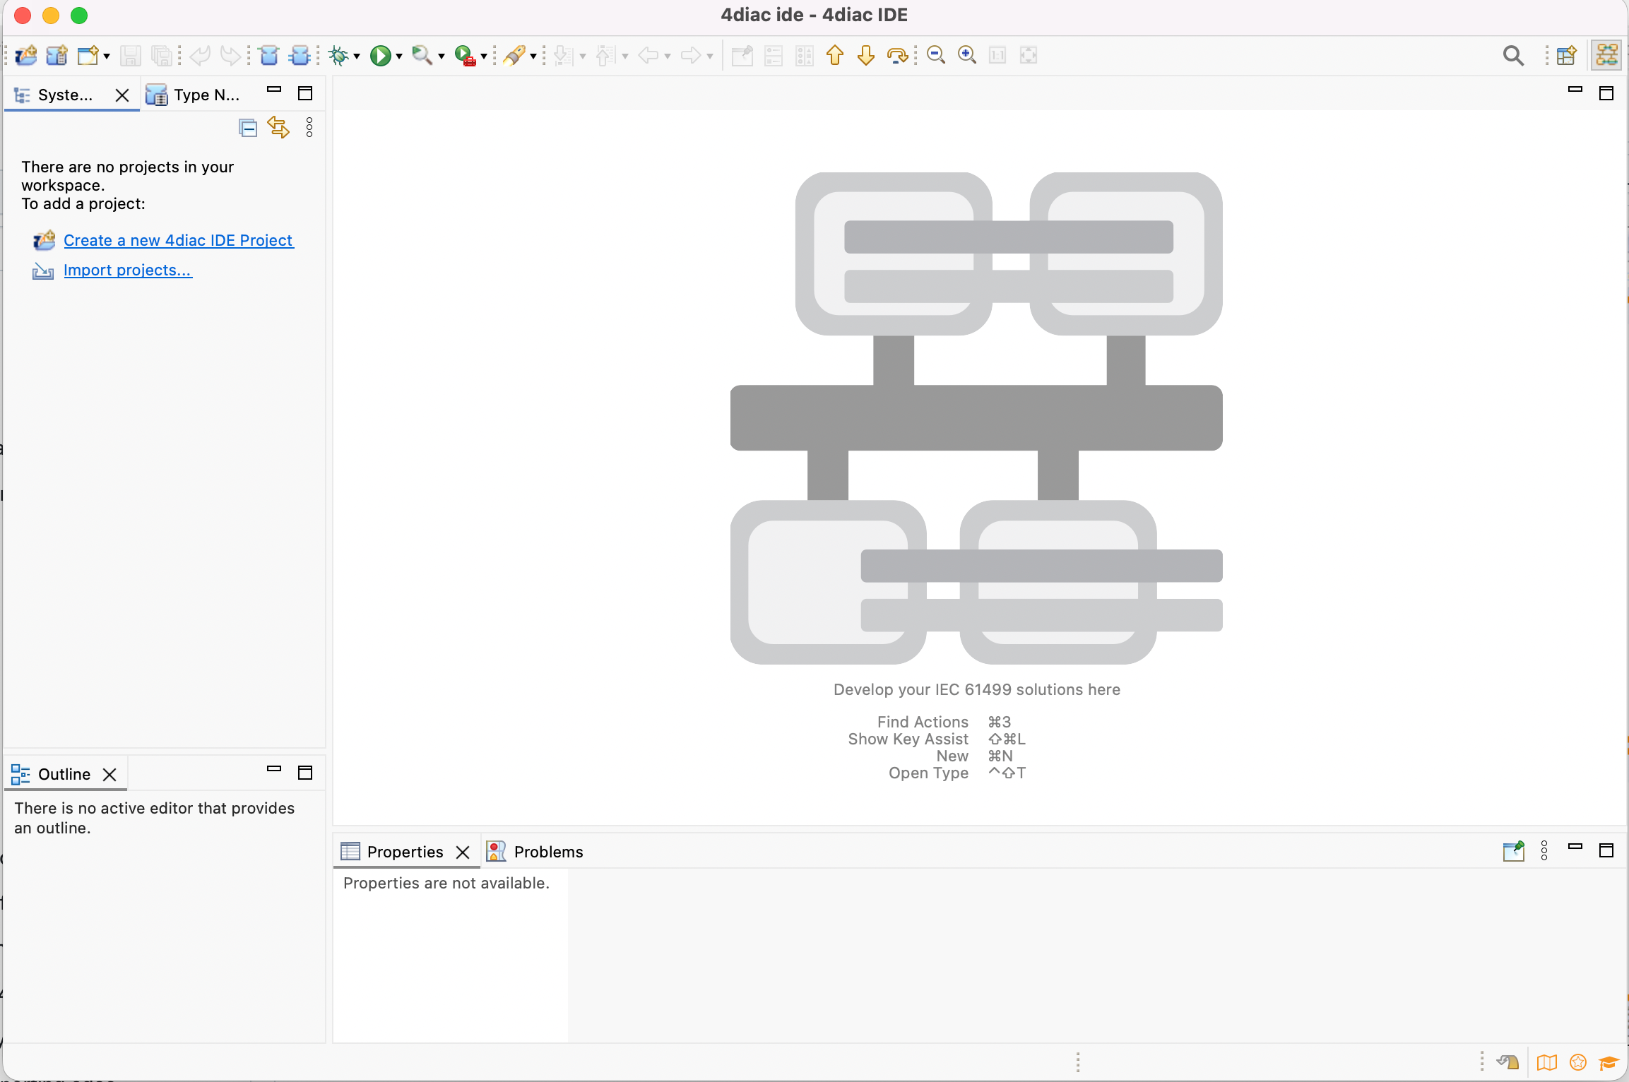Click the first blue function block toolbar icon
Image resolution: width=1629 pixels, height=1082 pixels.
point(268,55)
